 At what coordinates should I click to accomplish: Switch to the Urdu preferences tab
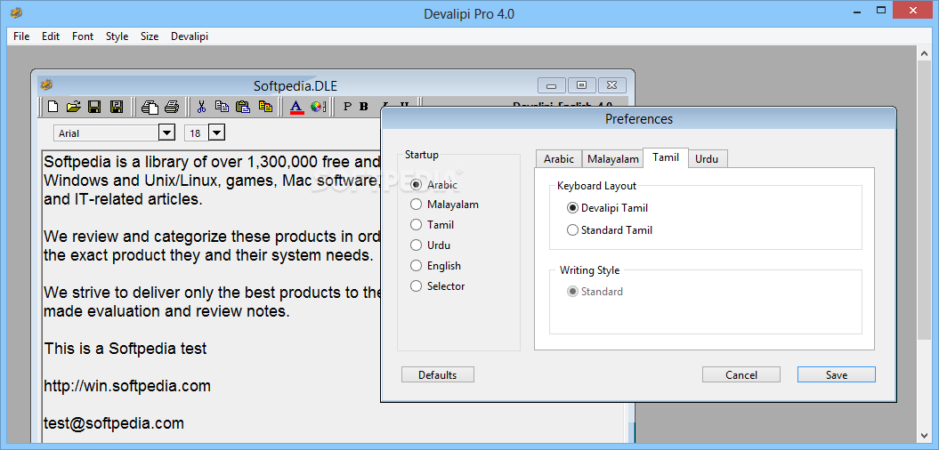coord(708,159)
